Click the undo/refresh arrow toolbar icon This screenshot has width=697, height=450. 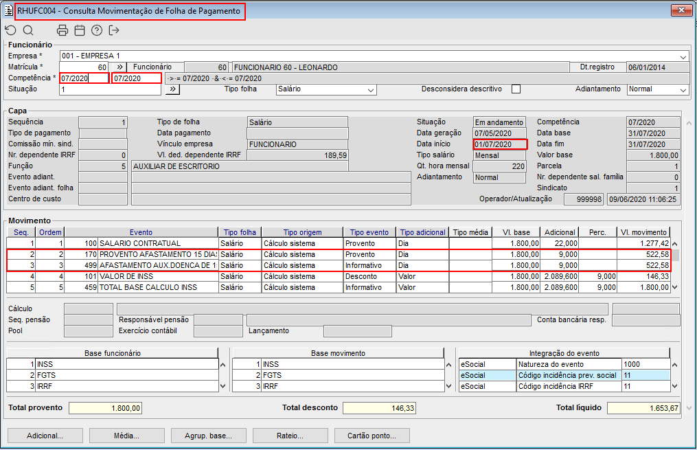[10, 30]
